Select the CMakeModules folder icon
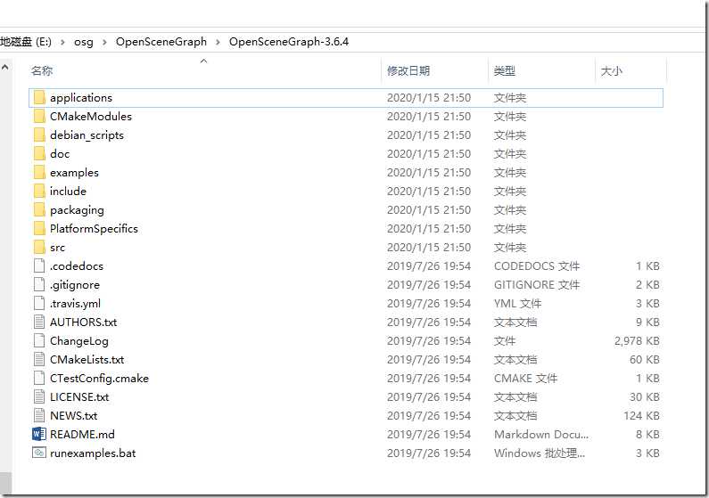 click(x=39, y=116)
